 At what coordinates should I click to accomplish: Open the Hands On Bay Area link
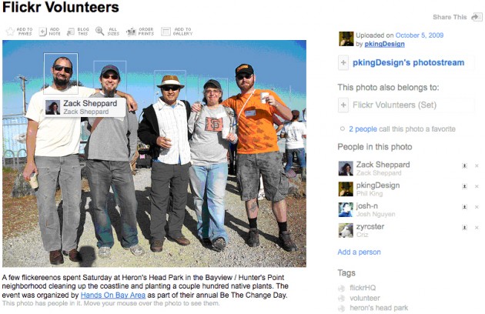[x=113, y=295]
